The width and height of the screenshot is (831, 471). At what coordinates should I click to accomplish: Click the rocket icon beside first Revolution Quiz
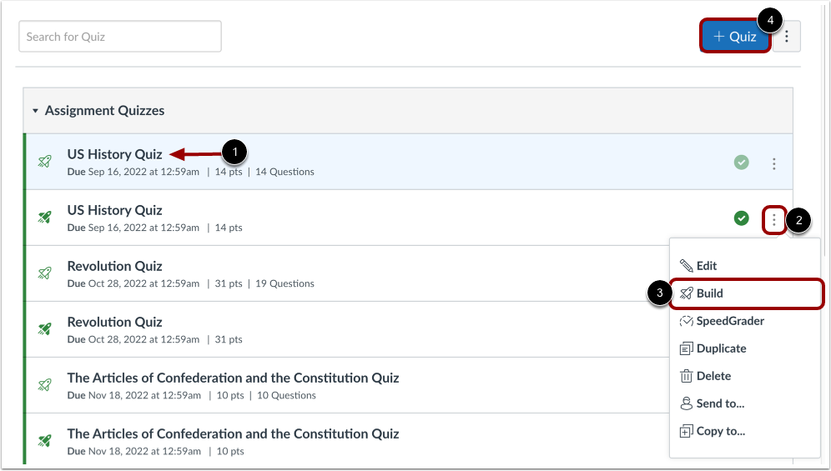pyautogui.click(x=45, y=273)
